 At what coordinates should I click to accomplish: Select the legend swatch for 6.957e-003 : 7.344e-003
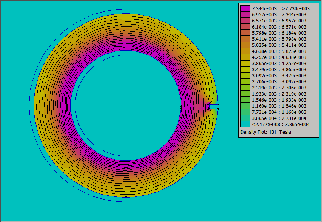point(245,14)
